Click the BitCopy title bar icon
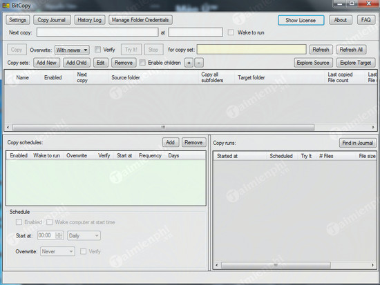The height and width of the screenshot is (285, 380). (x=6, y=5)
